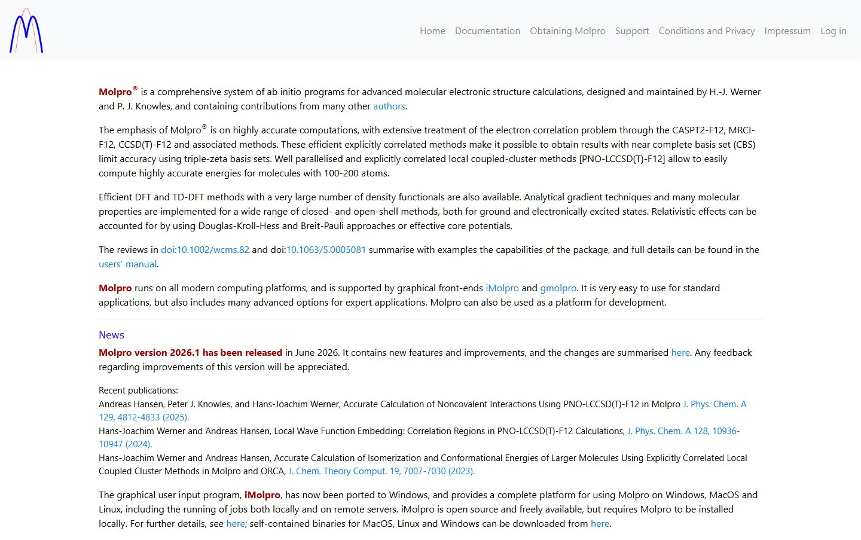Open the Support nav item
The height and width of the screenshot is (540, 861).
632,31
